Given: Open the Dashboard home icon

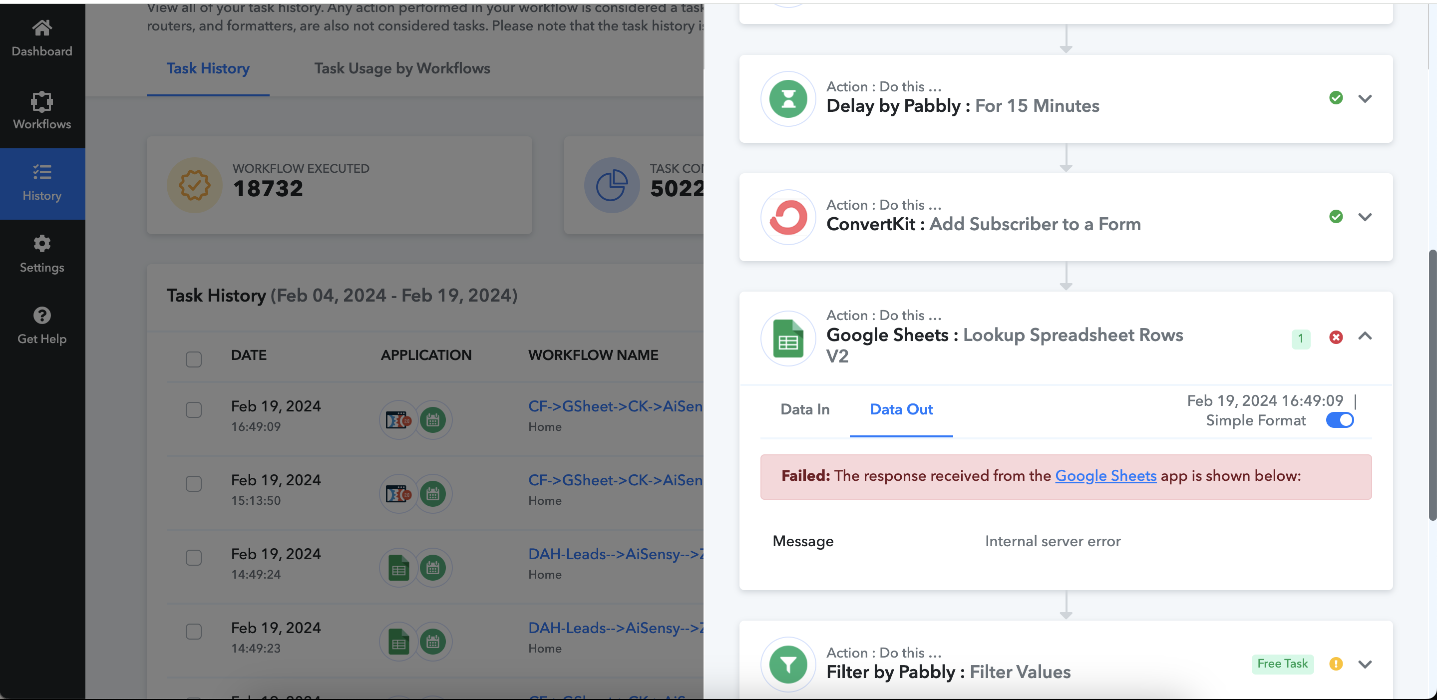Looking at the screenshot, I should pyautogui.click(x=42, y=27).
